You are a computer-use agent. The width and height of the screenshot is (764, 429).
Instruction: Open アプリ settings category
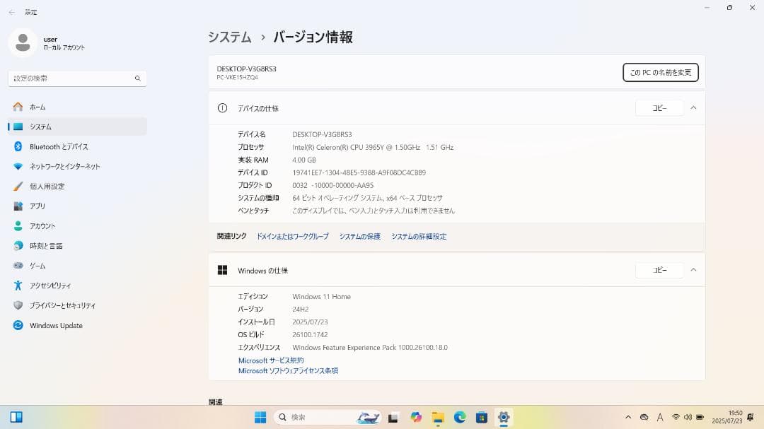(x=77, y=206)
